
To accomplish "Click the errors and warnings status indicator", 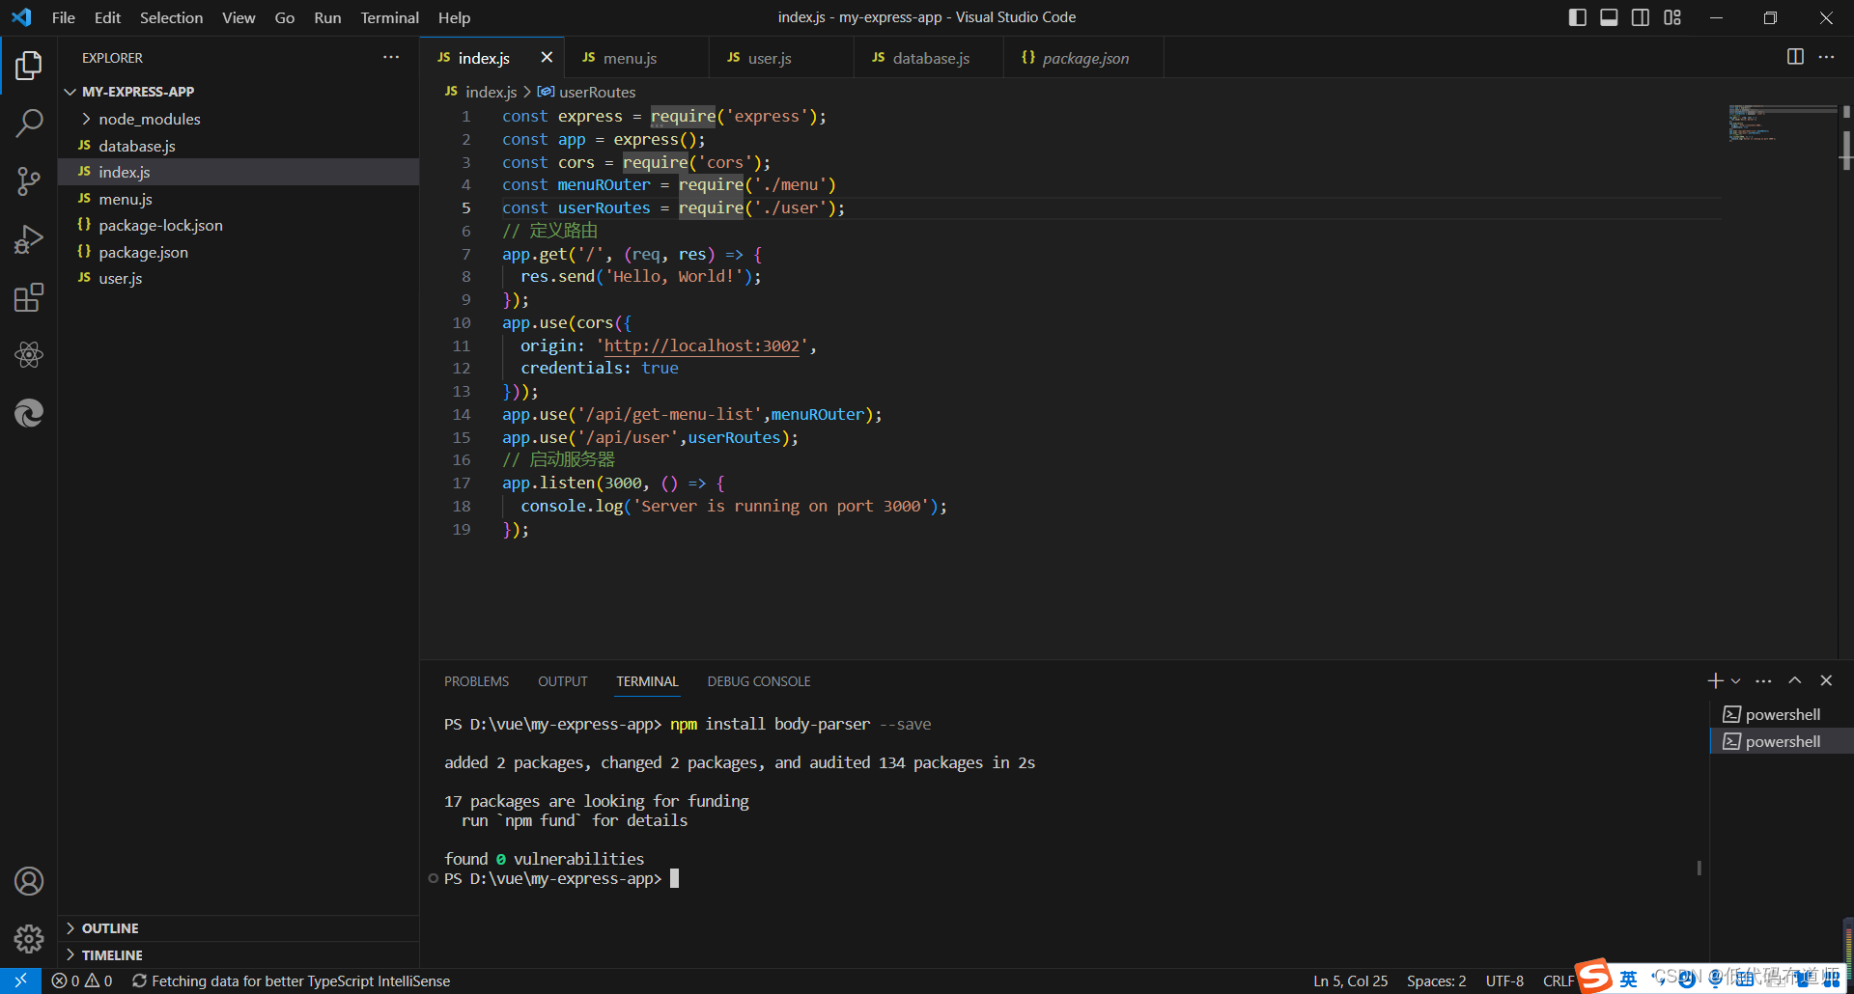I will pos(81,980).
